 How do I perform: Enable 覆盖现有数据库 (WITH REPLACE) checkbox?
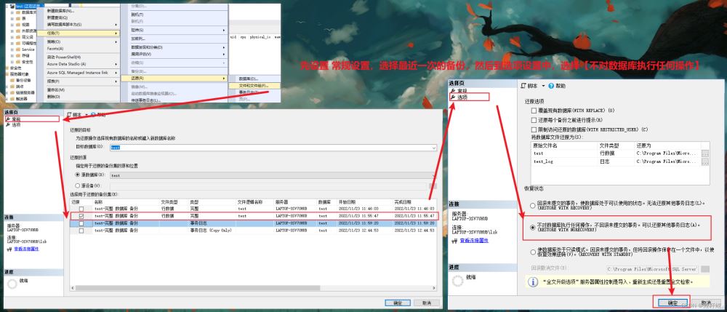(x=535, y=111)
